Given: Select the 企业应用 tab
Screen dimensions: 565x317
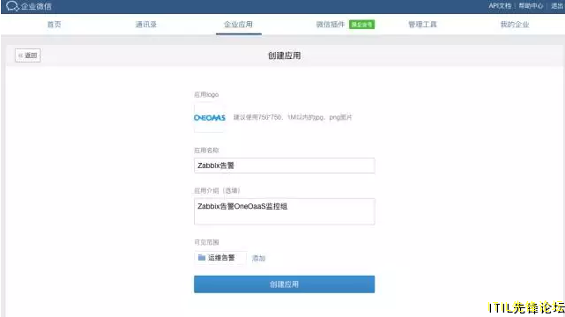Looking at the screenshot, I should pyautogui.click(x=238, y=25).
